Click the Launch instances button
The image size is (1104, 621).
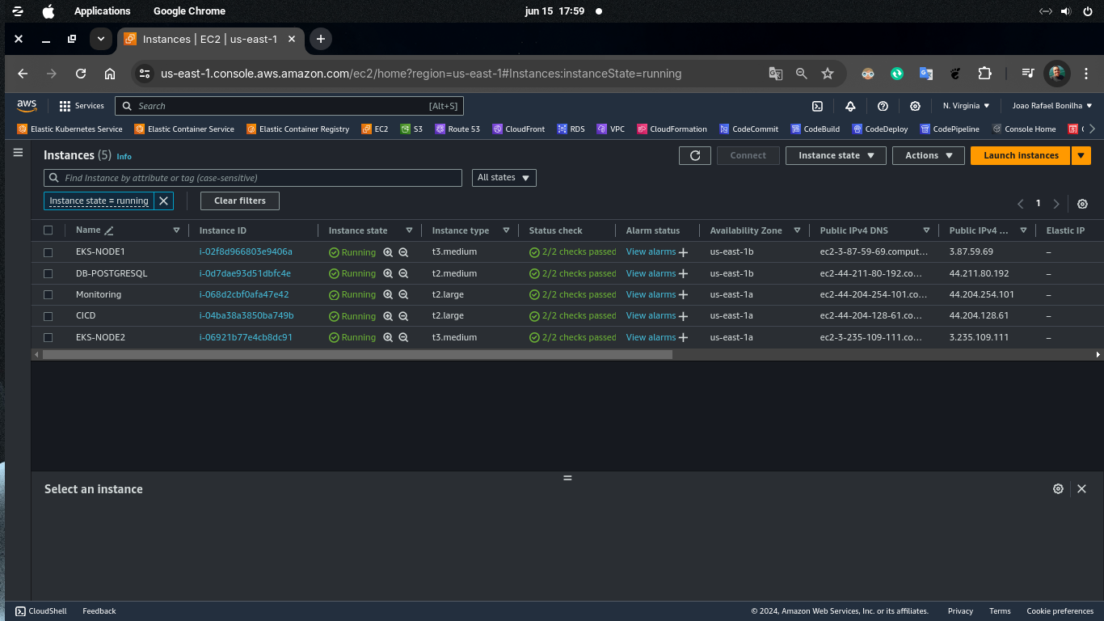pos(1021,155)
